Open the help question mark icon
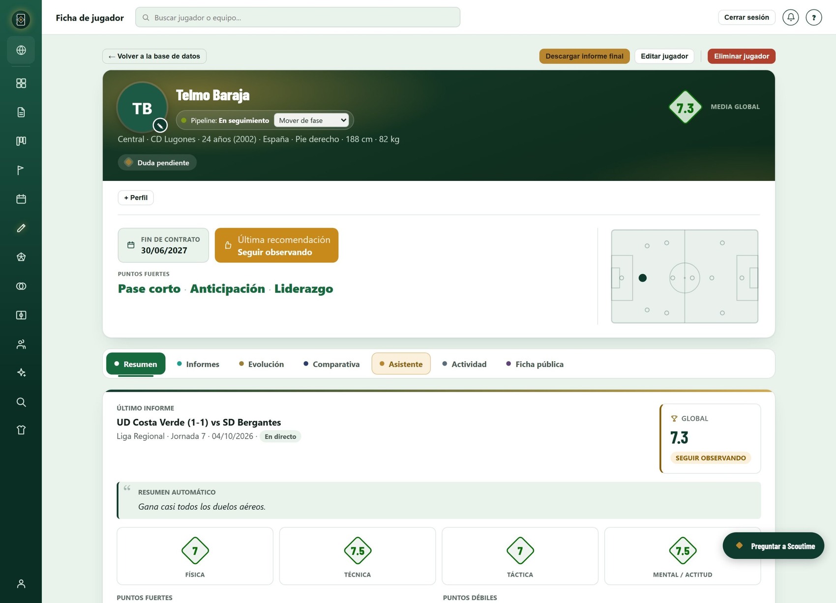This screenshot has width=836, height=603. click(813, 17)
